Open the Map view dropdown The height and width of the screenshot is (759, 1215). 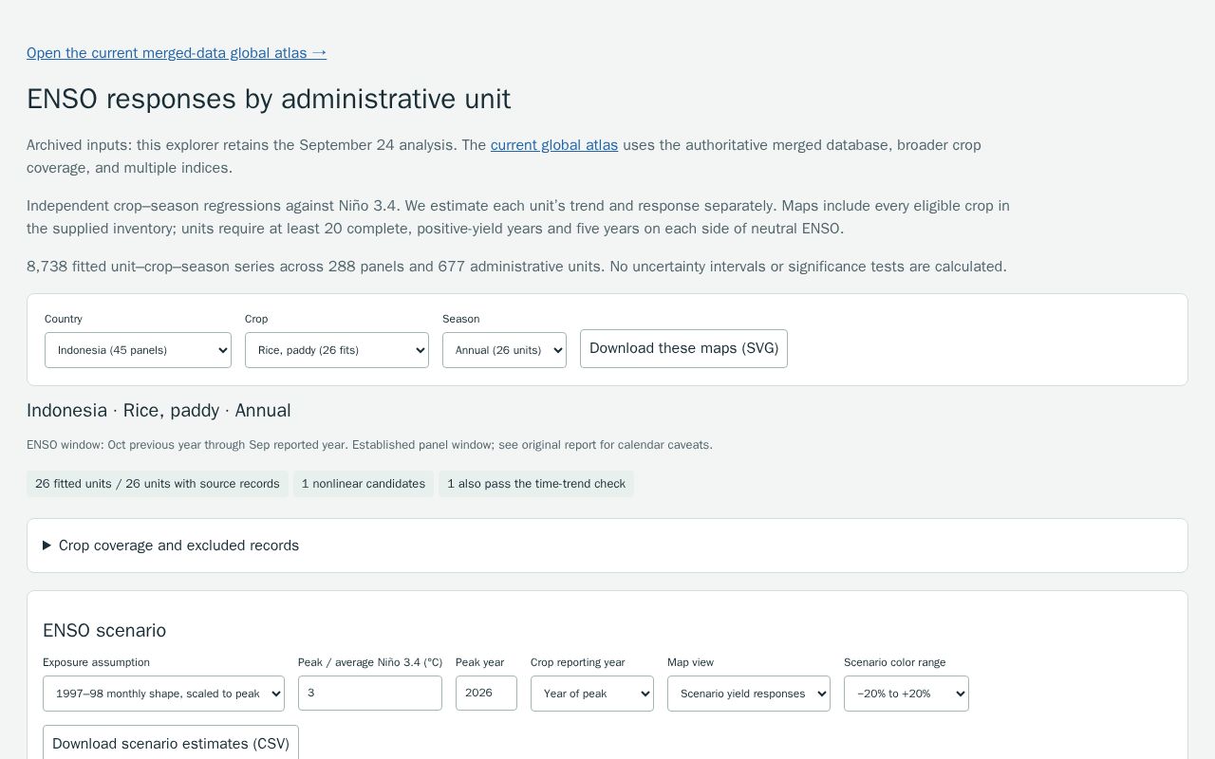(749, 694)
